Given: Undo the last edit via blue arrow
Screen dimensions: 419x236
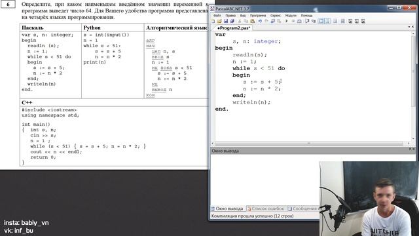Looking at the screenshot, I should [260, 21].
